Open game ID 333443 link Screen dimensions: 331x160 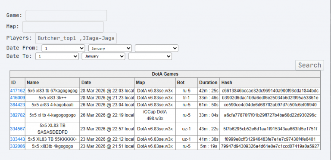coord(18,139)
